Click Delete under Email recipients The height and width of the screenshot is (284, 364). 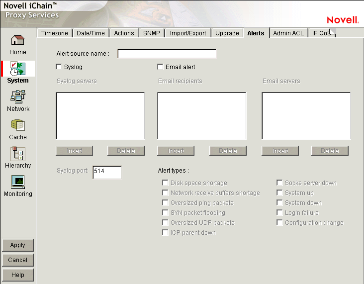coord(228,151)
